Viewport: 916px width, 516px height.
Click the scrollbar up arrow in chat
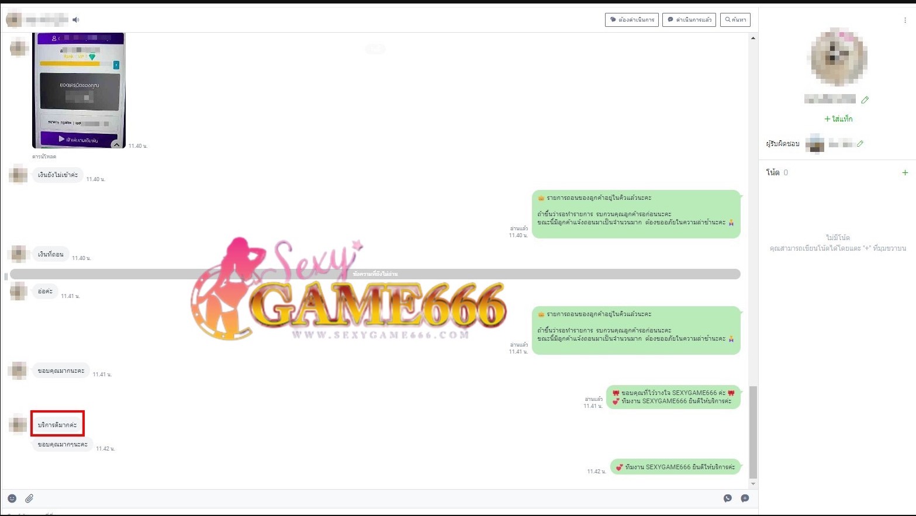coord(753,38)
